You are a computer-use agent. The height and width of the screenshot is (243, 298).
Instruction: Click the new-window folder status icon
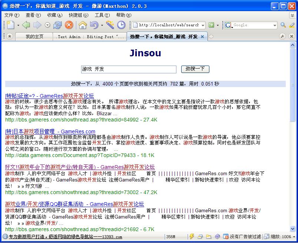point(209,237)
